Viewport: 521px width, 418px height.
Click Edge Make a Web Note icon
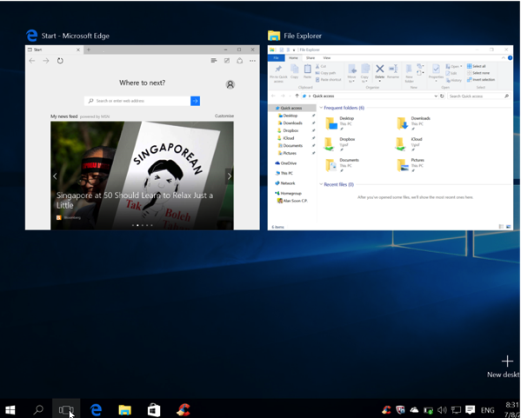tap(227, 61)
